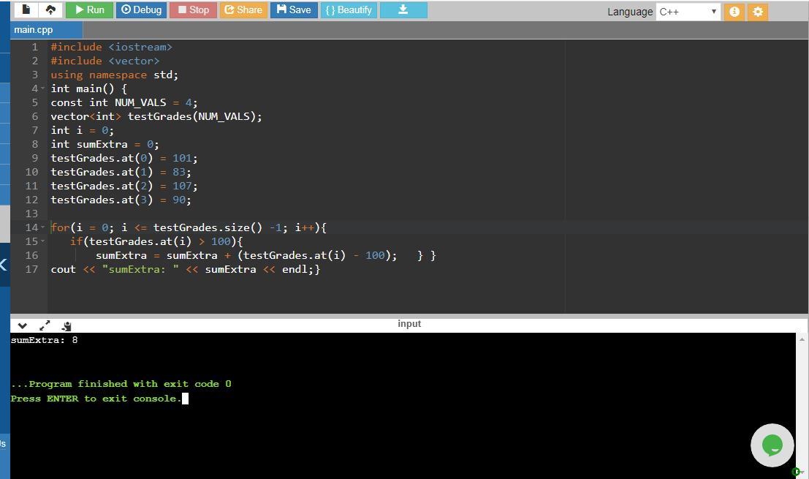The height and width of the screenshot is (479, 809).
Task: Click on the "sumExtra: 8" console output
Action: (x=45, y=340)
